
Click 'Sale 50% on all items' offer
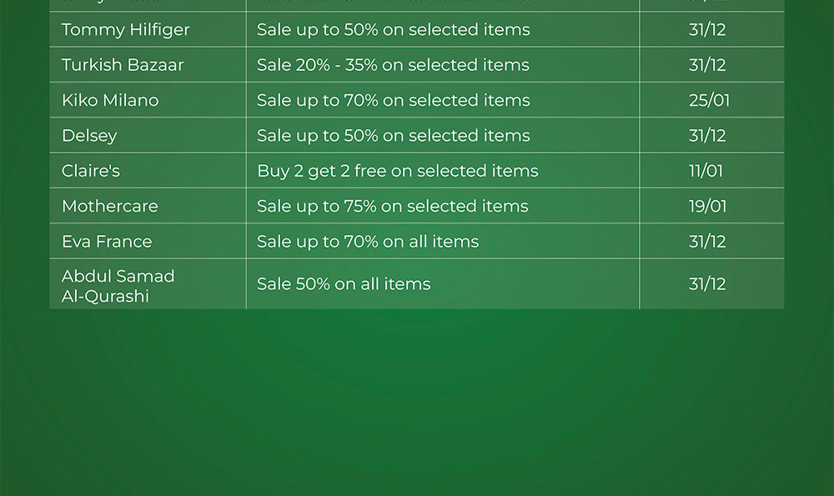[344, 284]
